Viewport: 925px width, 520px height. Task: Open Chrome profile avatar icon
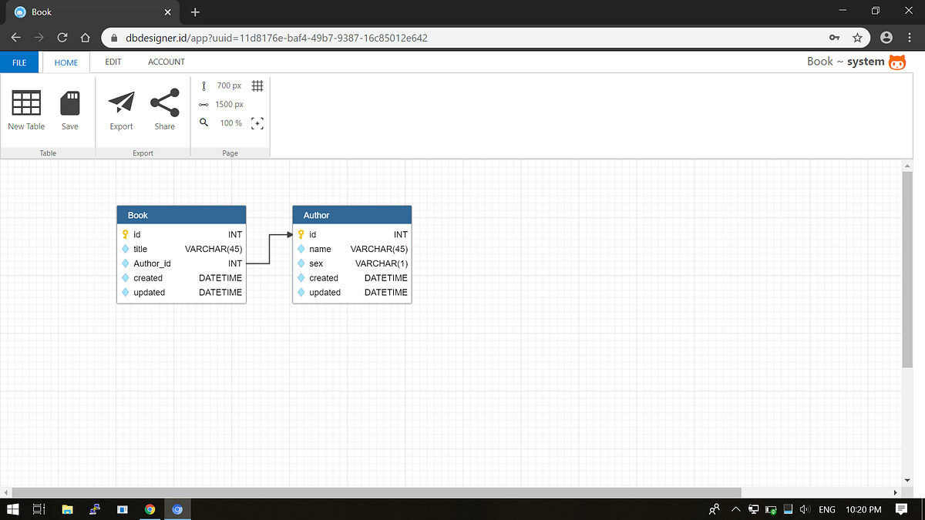pos(886,37)
